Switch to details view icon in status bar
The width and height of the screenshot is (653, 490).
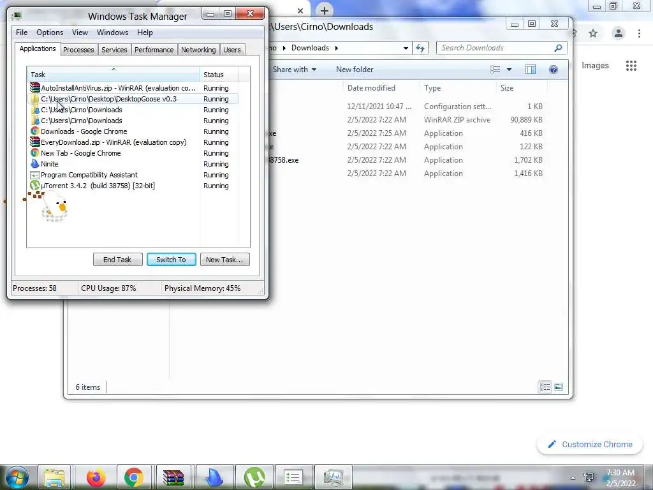click(x=545, y=387)
